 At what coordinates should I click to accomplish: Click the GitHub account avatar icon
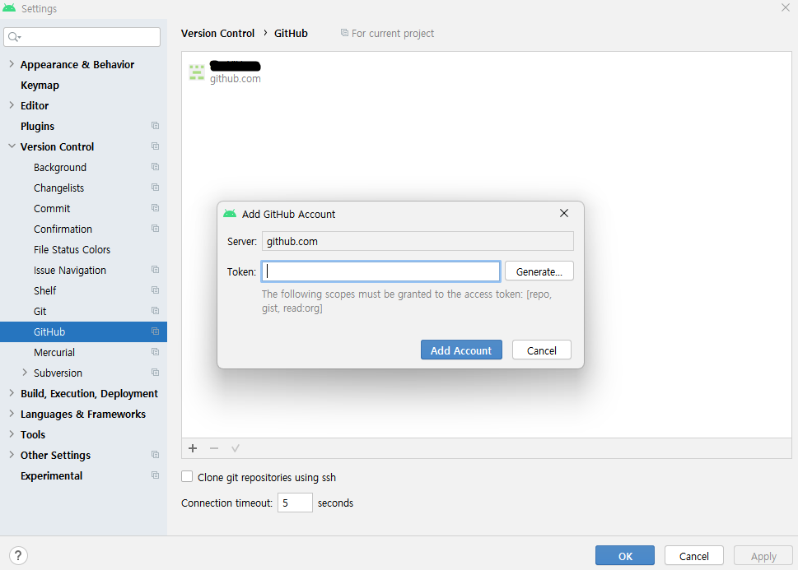[197, 72]
